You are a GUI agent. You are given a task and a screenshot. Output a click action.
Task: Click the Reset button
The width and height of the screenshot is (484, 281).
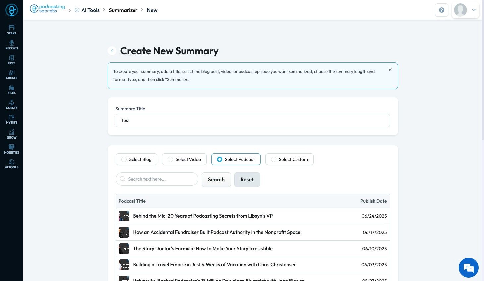(x=247, y=179)
